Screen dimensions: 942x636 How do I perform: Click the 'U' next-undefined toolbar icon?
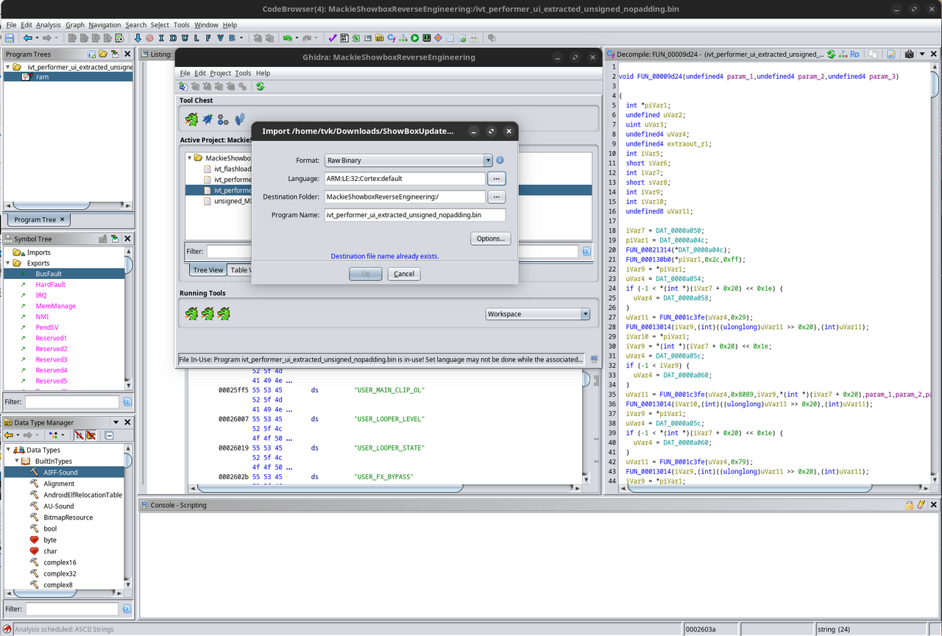185,38
